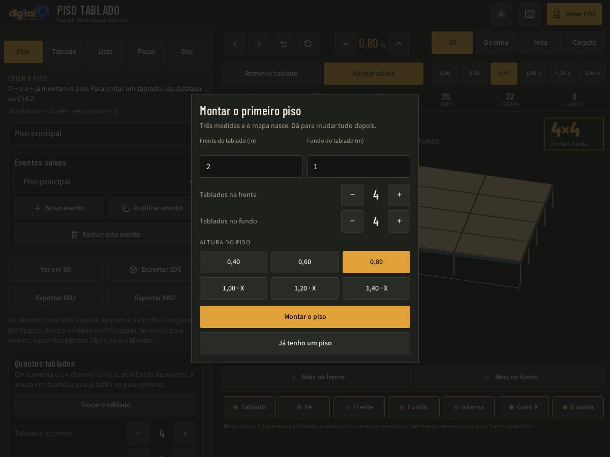Click Ajustar altura button

point(374,74)
